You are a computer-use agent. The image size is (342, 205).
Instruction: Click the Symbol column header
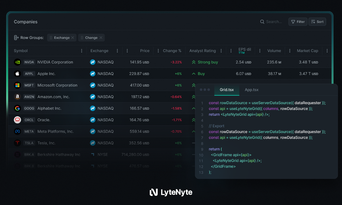(x=21, y=51)
